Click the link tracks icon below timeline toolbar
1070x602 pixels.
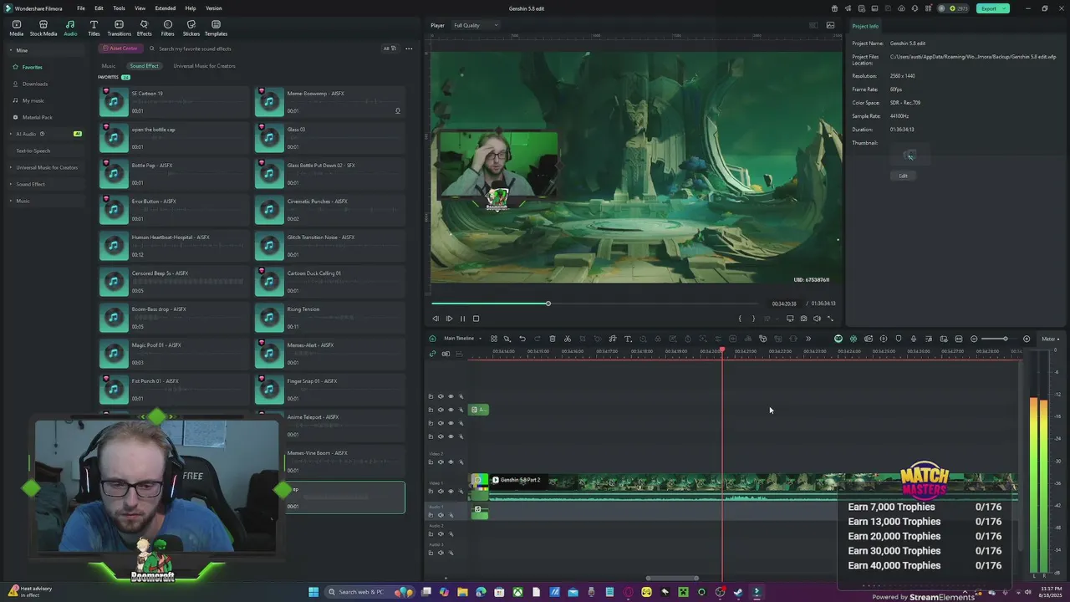click(432, 354)
